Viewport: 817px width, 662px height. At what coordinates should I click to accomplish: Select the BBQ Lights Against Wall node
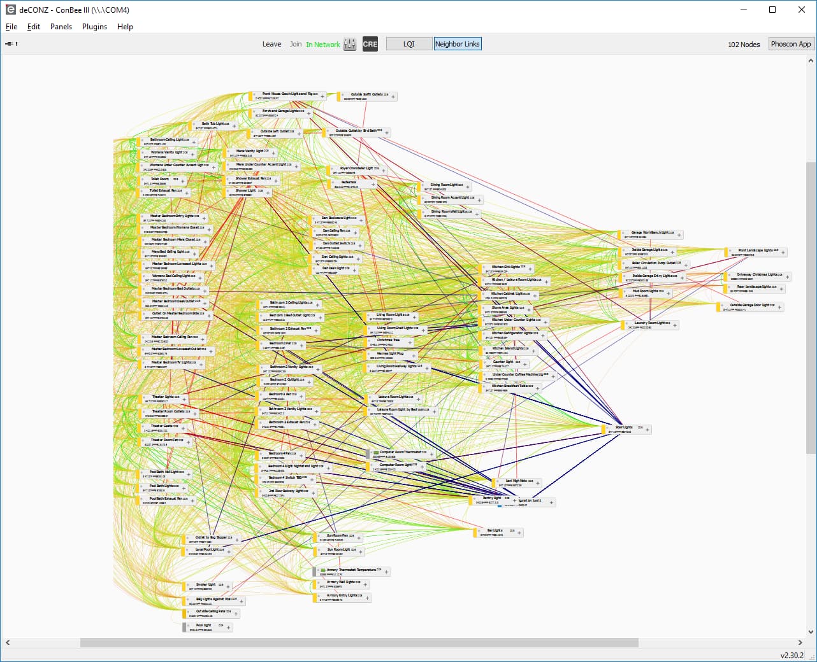(213, 601)
